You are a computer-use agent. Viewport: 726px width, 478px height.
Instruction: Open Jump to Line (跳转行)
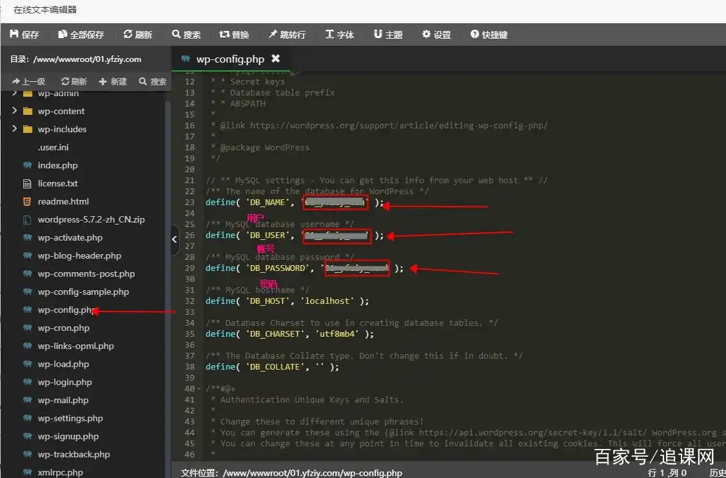point(287,35)
